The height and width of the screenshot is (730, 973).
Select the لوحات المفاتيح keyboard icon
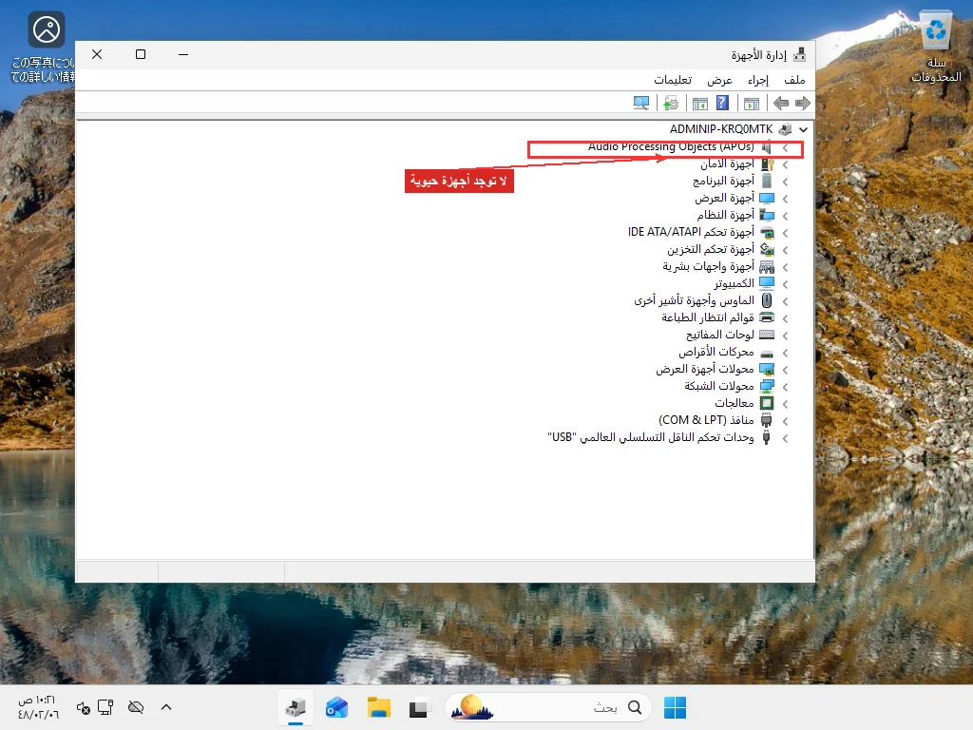(767, 336)
